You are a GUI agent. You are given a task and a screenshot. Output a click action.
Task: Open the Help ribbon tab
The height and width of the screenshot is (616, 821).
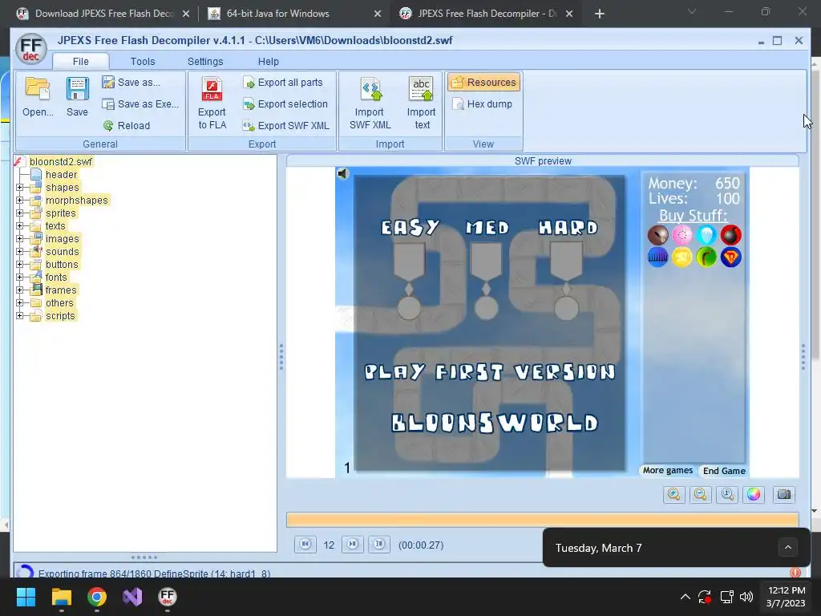(x=268, y=61)
